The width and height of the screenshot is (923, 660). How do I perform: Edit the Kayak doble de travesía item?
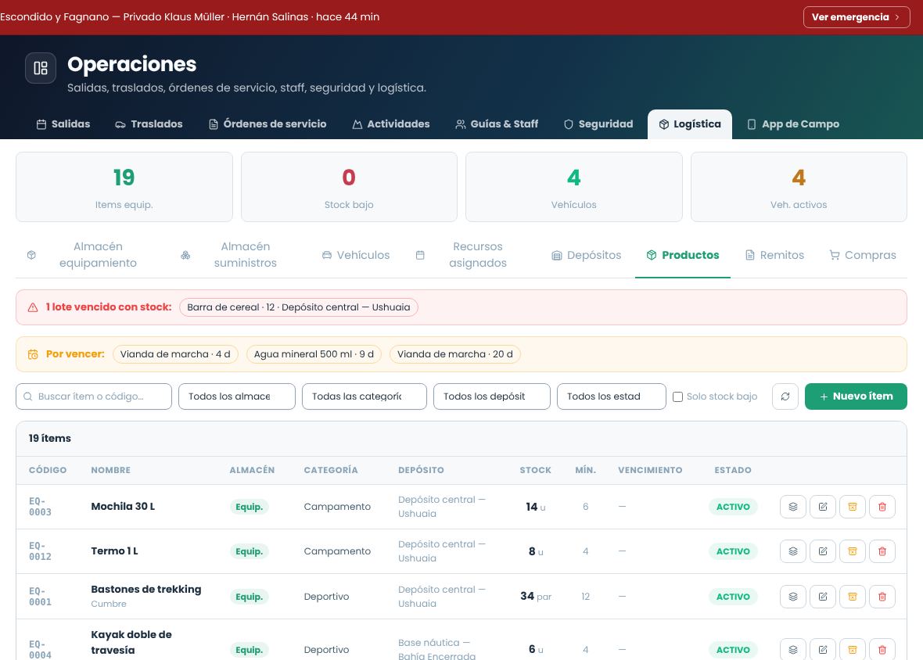pos(823,649)
